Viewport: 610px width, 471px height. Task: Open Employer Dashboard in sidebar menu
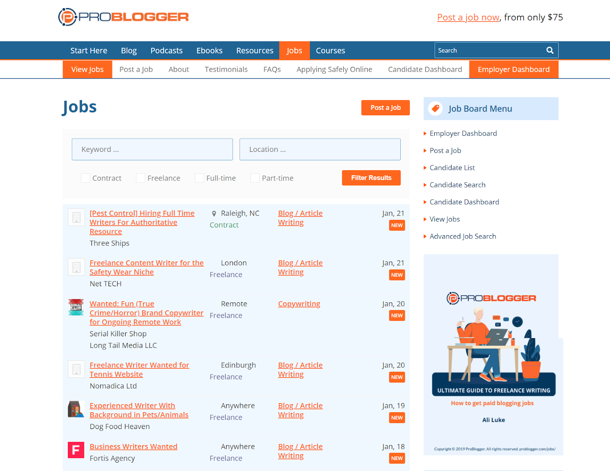click(x=463, y=133)
